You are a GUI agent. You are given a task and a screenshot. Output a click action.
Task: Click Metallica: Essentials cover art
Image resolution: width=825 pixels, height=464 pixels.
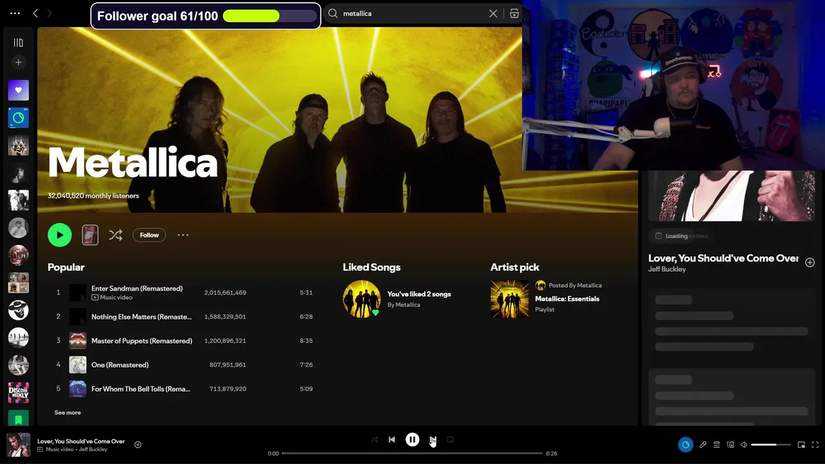tap(509, 299)
